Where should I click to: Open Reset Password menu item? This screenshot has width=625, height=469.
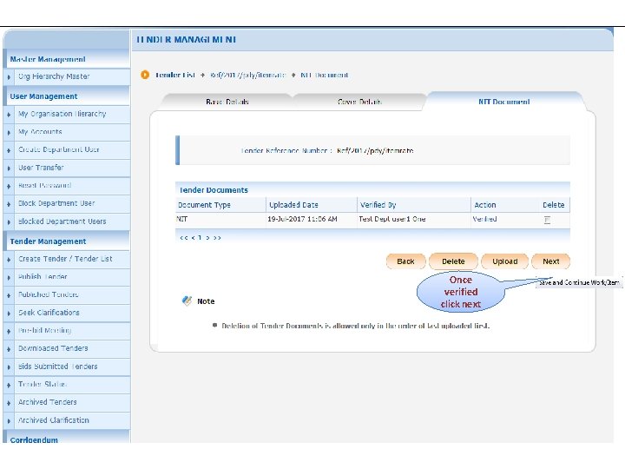(x=44, y=186)
